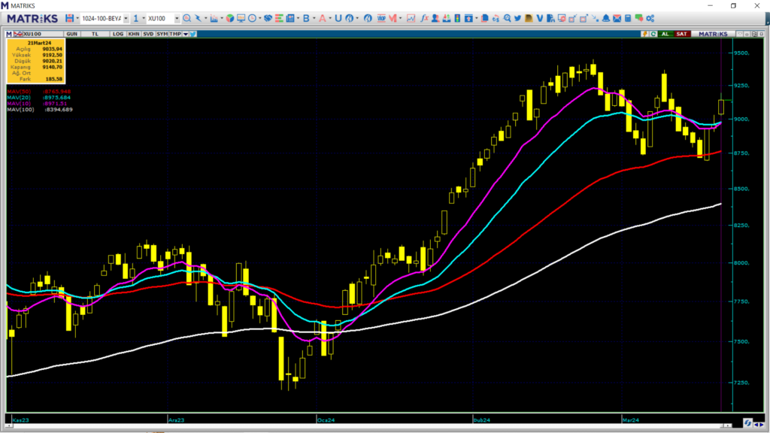This screenshot has height=433, width=770.
Task: Toggle LOG scale on chart
Action: [x=118, y=34]
